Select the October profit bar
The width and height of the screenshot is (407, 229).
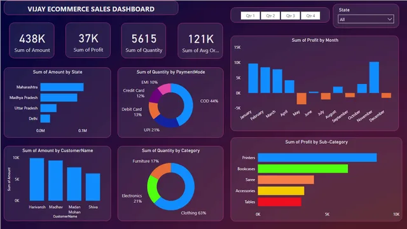(362, 88)
